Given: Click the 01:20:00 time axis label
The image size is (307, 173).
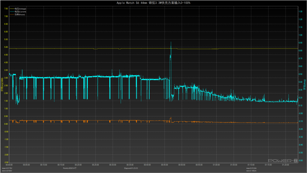Looking at the screenshot, I should (x=285, y=165).
